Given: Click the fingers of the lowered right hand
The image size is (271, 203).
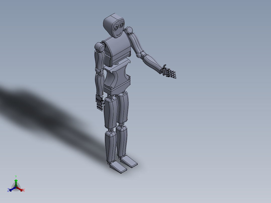Looking at the screenshot, I should 100,106.
